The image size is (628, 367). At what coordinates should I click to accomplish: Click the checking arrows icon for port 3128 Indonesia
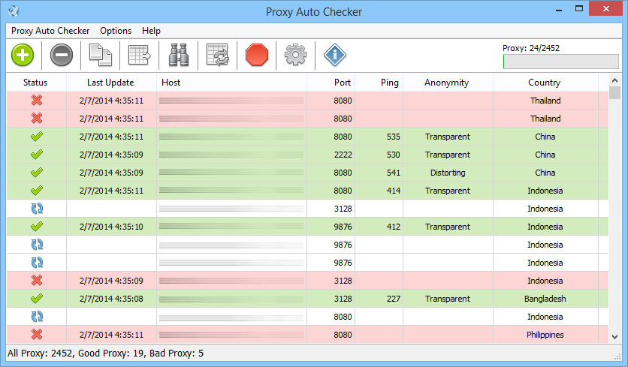[x=37, y=209]
